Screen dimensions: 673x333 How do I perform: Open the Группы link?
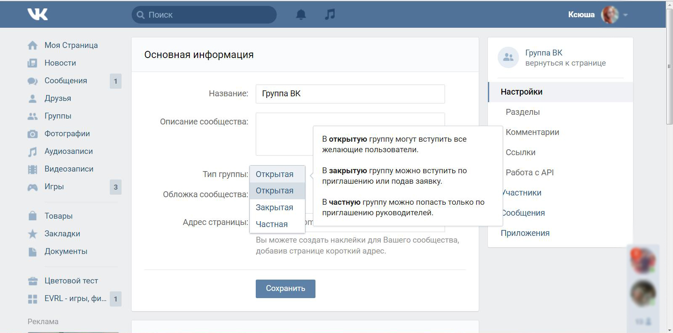click(x=58, y=116)
